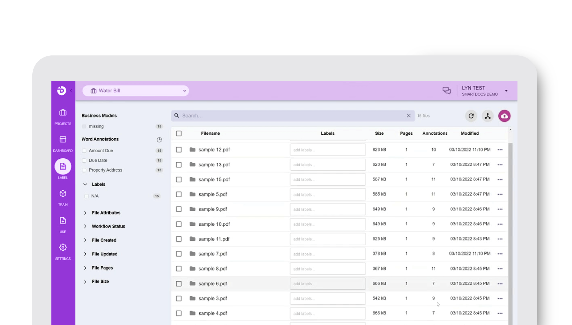Tick the checkbox for sample 12.pdf
The width and height of the screenshot is (572, 325).
pos(179,150)
